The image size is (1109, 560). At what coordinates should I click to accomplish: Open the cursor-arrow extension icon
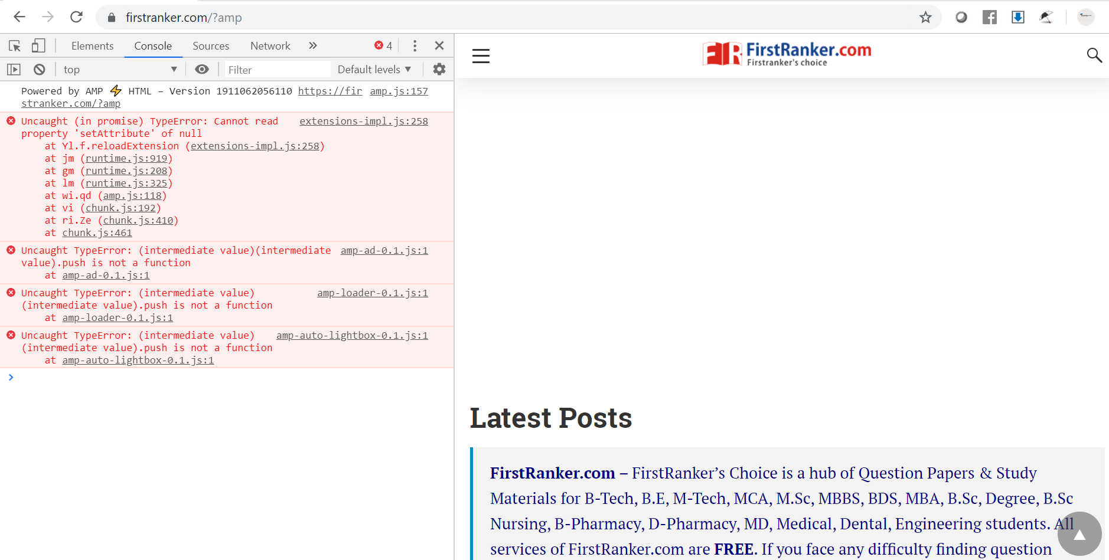pos(1046,18)
